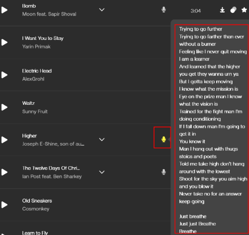Play the Electric Head track
This screenshot has height=235, width=249.
point(4,75)
